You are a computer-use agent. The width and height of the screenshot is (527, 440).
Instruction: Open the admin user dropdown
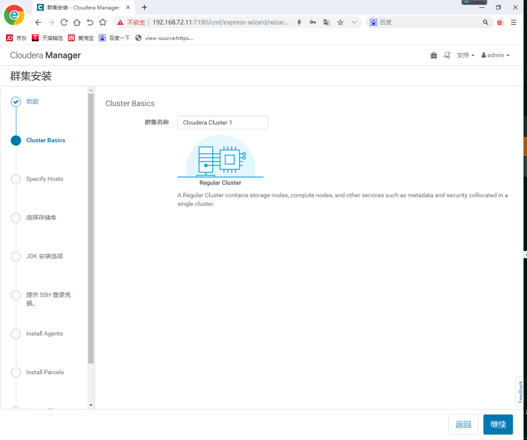495,55
